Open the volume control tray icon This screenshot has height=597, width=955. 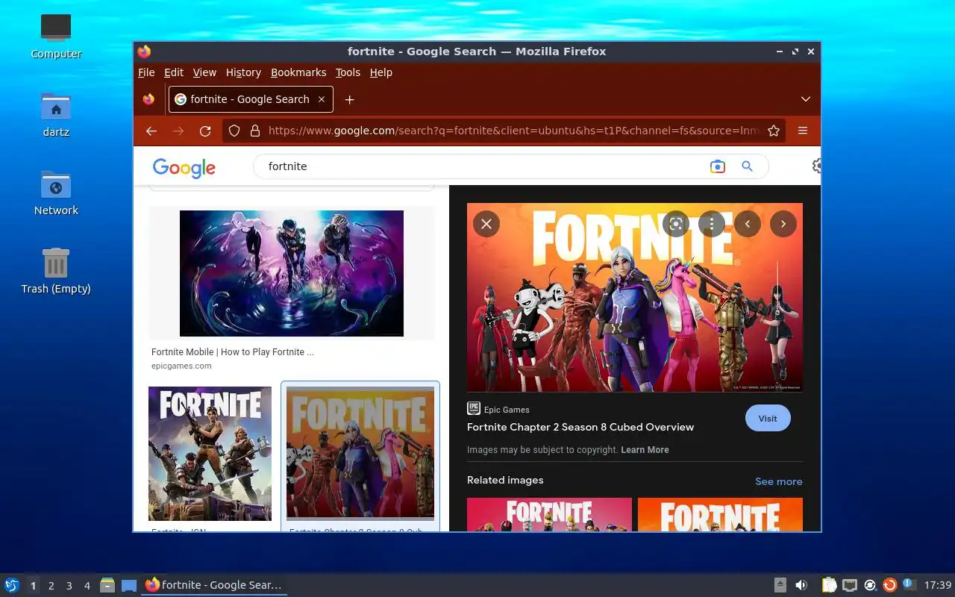pos(801,585)
